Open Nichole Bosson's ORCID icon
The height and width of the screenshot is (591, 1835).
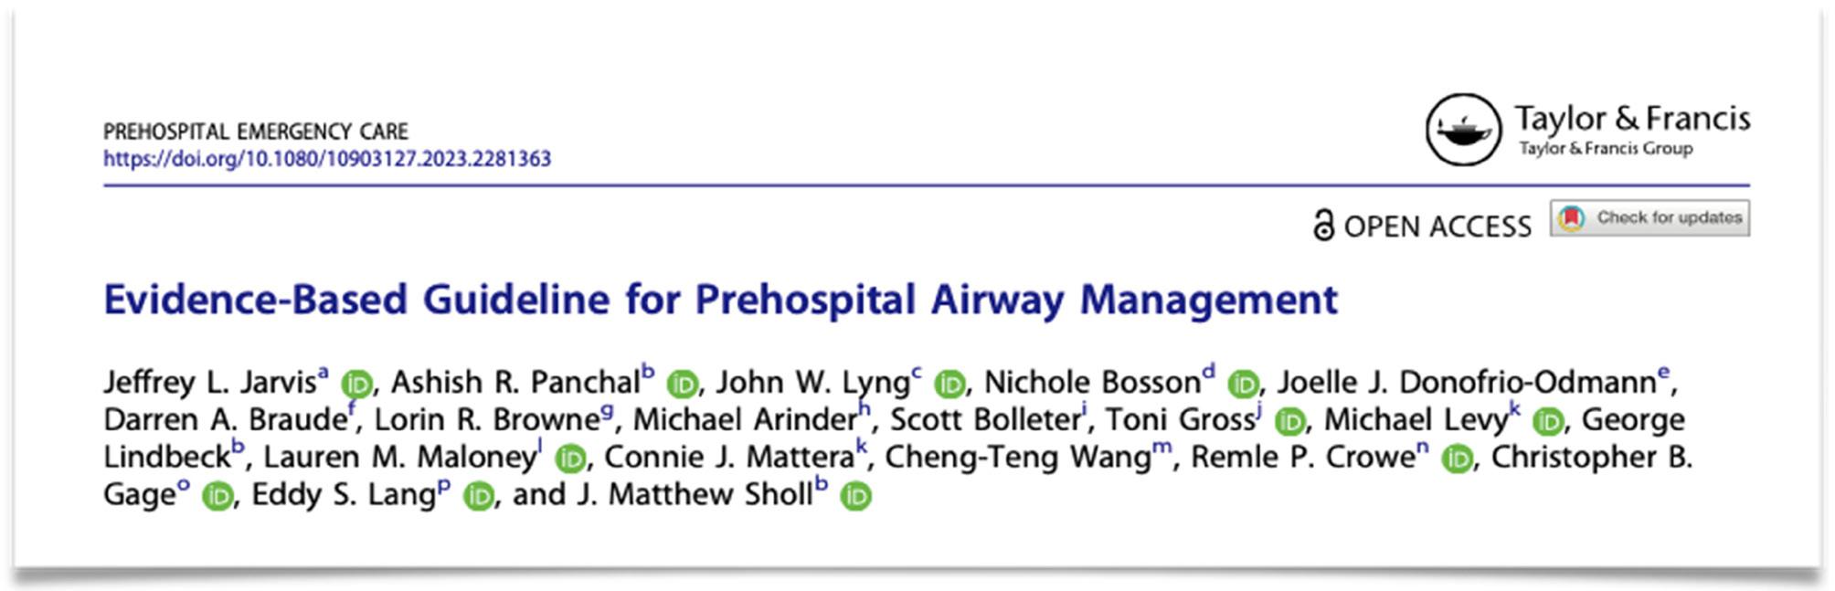tap(1243, 385)
